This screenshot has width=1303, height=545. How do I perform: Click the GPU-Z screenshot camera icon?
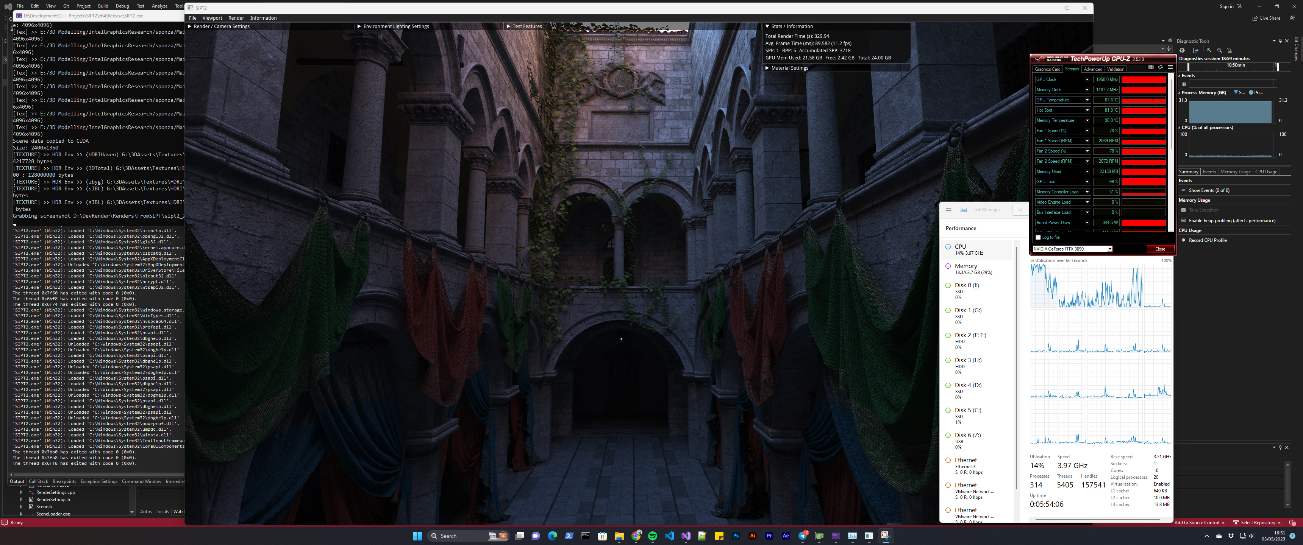[1151, 67]
